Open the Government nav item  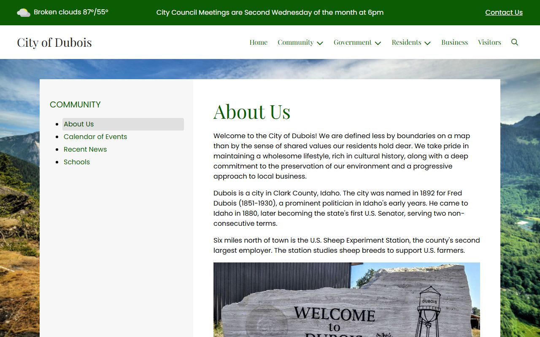[352, 42]
